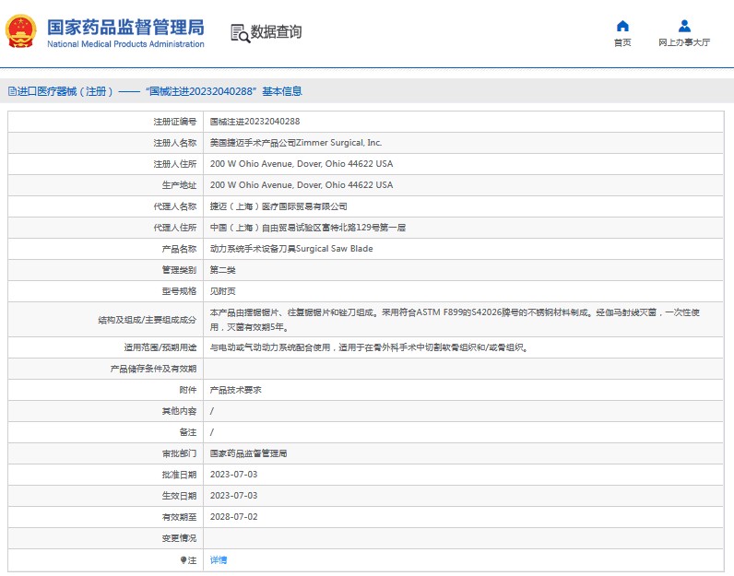734x576 pixels.
Task: Select registration number 国械注进20232040288 value
Action: [x=255, y=122]
